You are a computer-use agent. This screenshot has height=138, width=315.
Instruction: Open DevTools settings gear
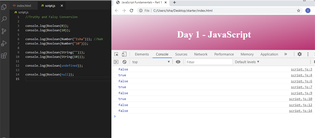300,54
